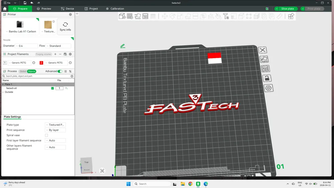Click the sync filaments from AMS icon
This screenshot has height=188, width=334.
65,54
